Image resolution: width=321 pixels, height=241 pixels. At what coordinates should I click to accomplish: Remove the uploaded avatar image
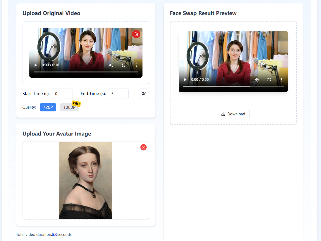coord(143,147)
